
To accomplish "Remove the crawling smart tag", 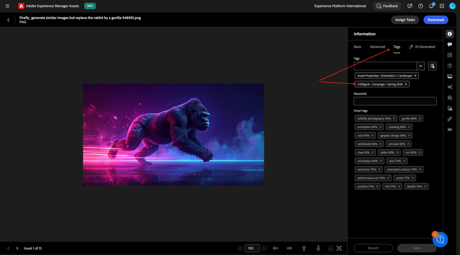I will point(409,127).
